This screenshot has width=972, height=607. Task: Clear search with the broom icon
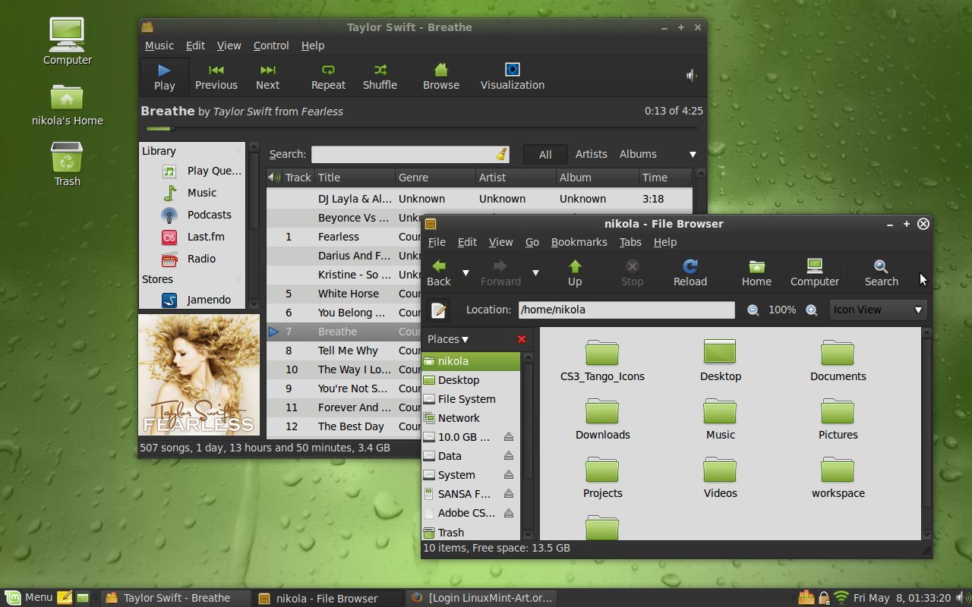point(501,154)
